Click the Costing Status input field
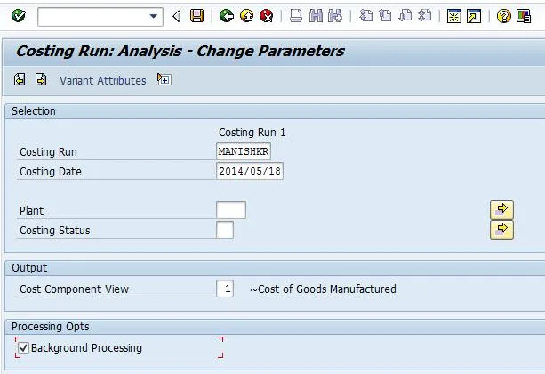The height and width of the screenshot is (374, 545). pyautogui.click(x=225, y=230)
